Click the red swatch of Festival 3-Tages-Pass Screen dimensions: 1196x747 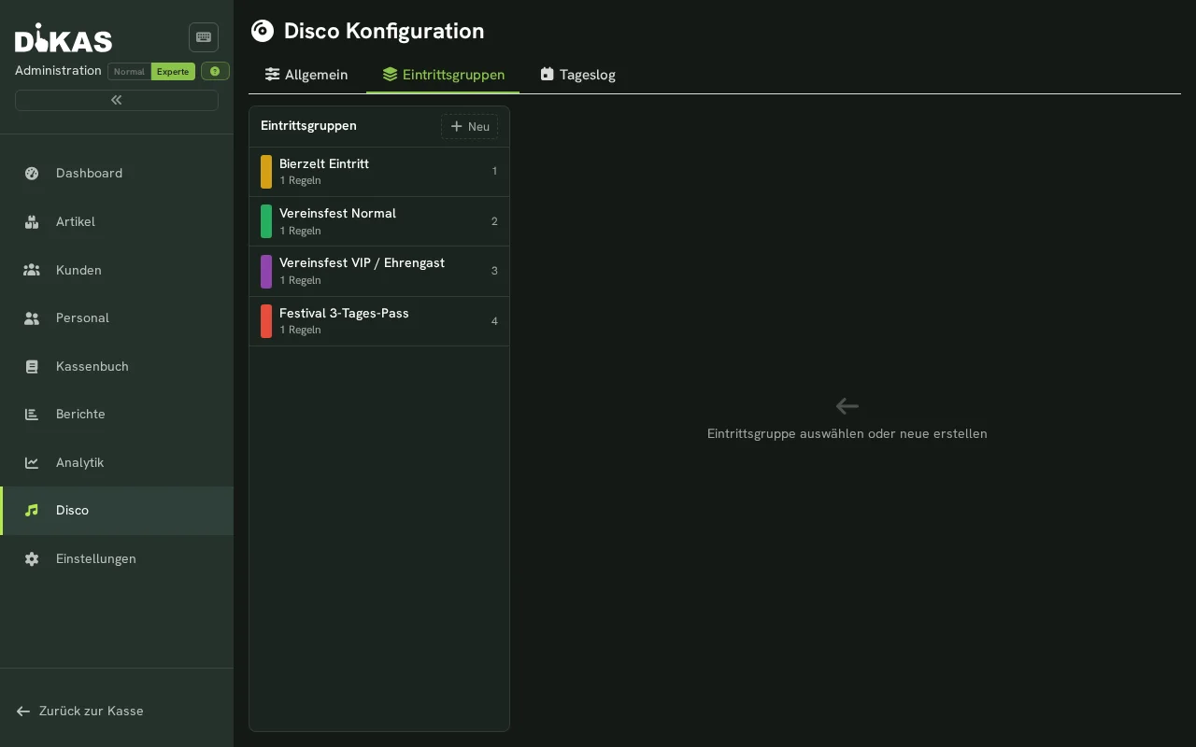pos(266,321)
